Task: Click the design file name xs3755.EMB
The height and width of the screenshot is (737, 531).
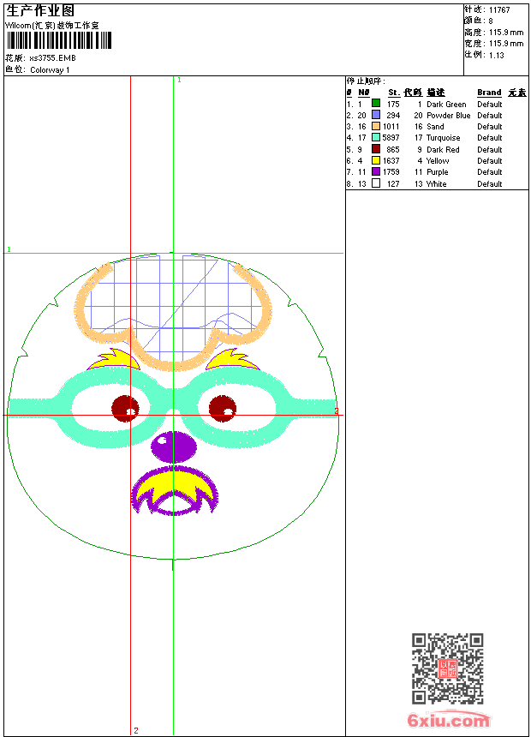Action: pyautogui.click(x=52, y=58)
